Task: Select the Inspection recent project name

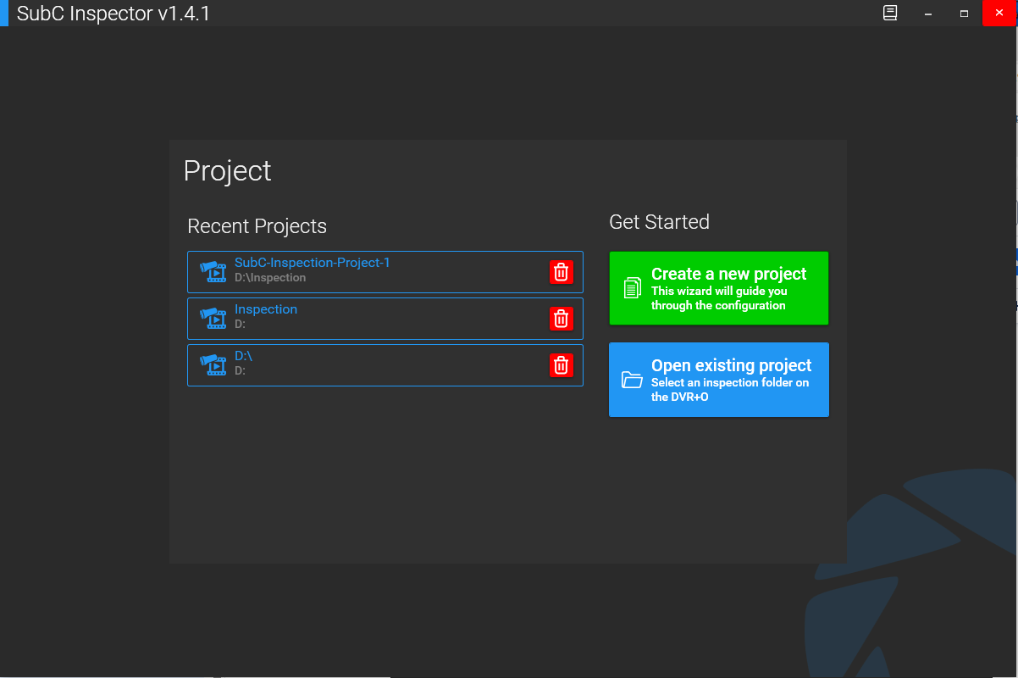Action: (x=266, y=309)
